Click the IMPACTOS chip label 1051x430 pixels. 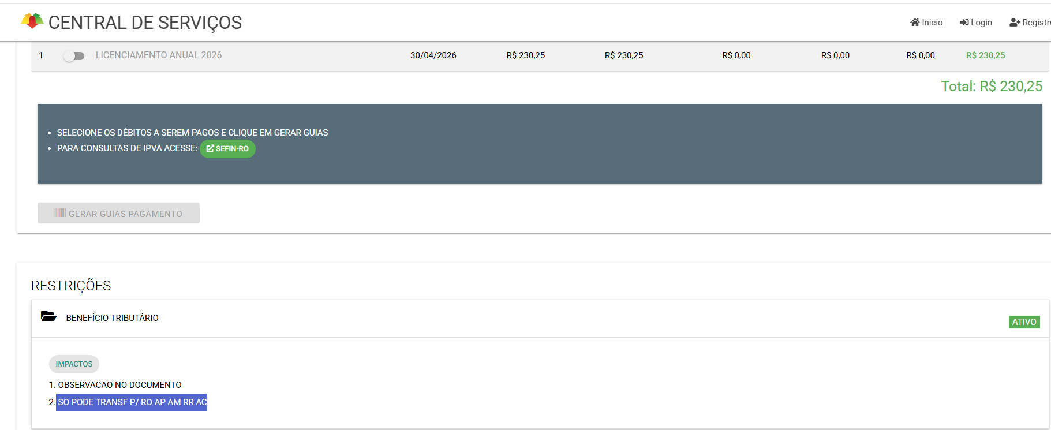tap(74, 364)
